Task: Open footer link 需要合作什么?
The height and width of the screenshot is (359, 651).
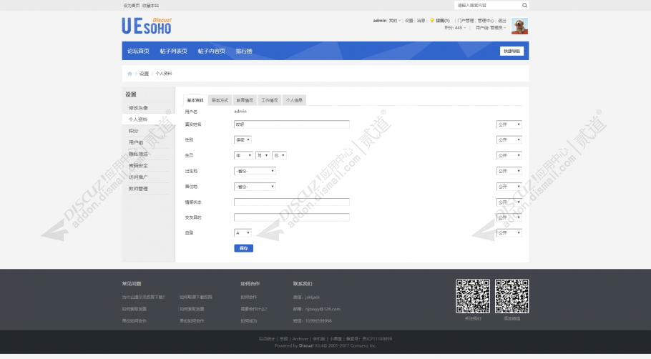Action: click(x=254, y=309)
